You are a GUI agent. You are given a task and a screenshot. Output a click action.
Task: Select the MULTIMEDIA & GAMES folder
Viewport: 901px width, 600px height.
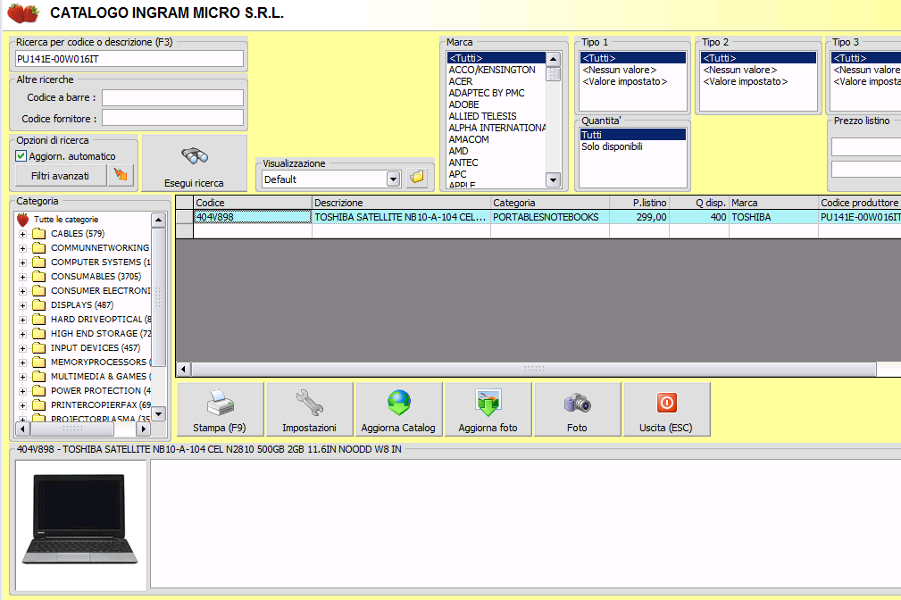[91, 377]
